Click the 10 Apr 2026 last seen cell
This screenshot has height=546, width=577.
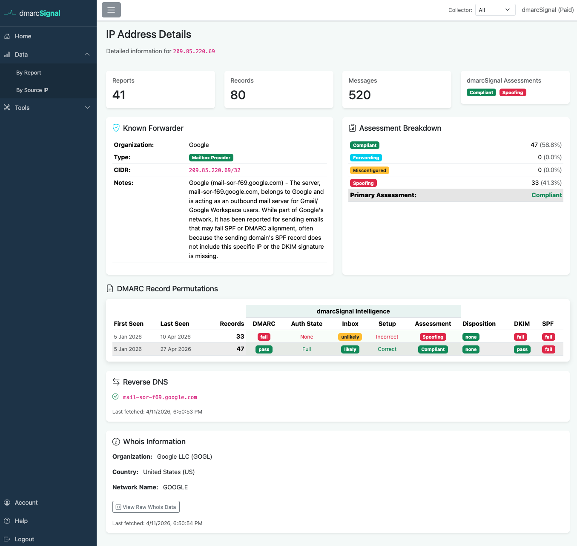(x=175, y=337)
